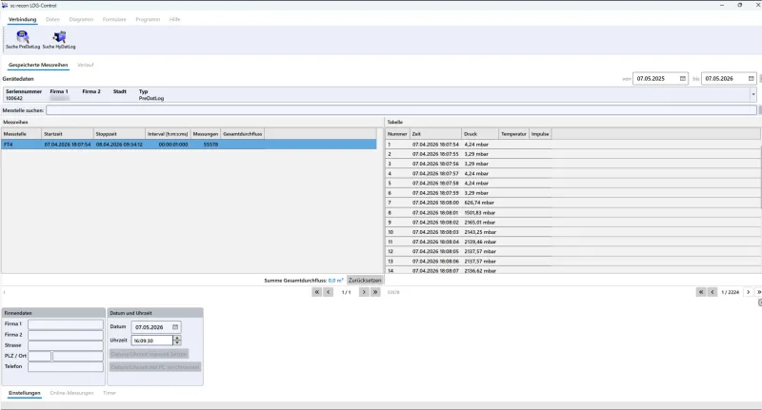Open the 'von' date calendar picker icon
Viewport: 762px width, 410px height.
[x=682, y=79]
